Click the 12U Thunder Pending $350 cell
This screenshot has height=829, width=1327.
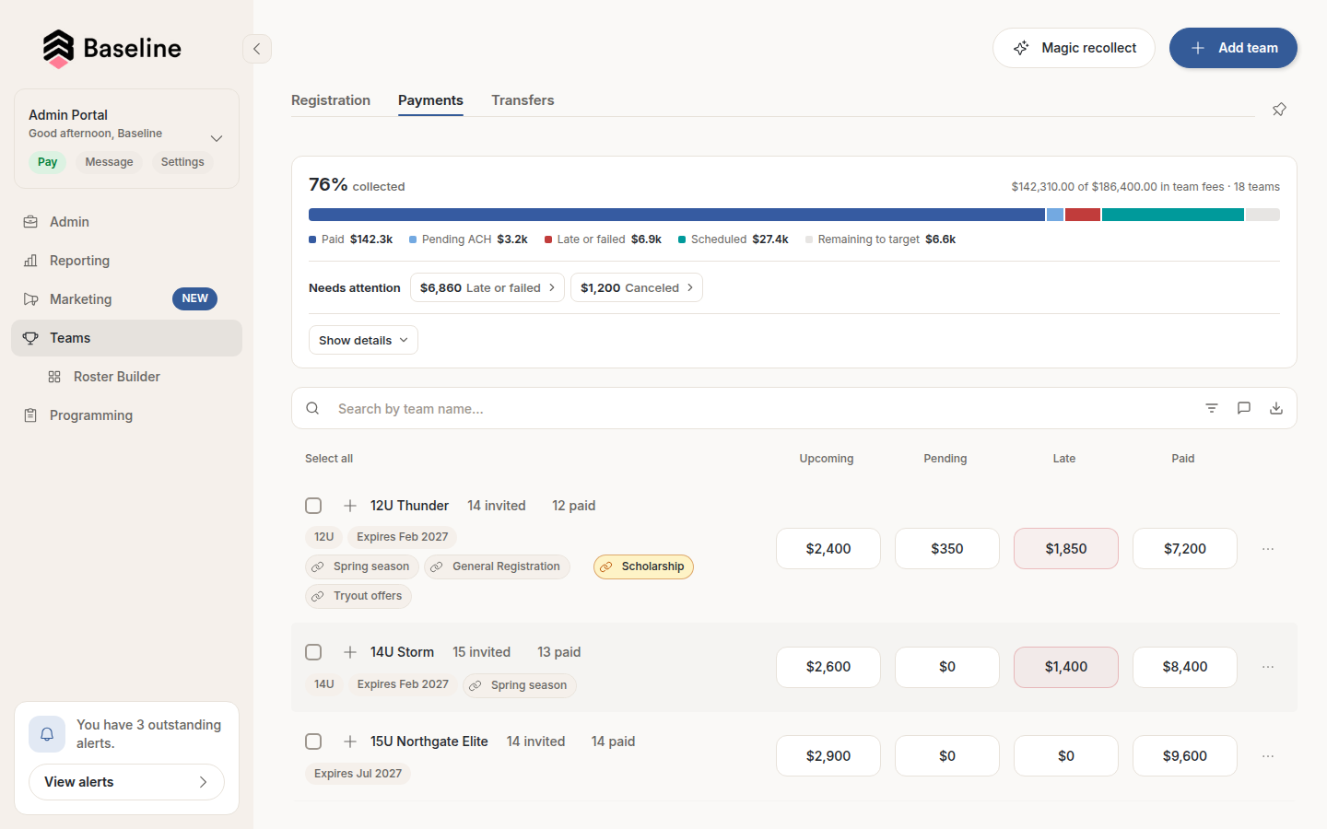pos(947,549)
